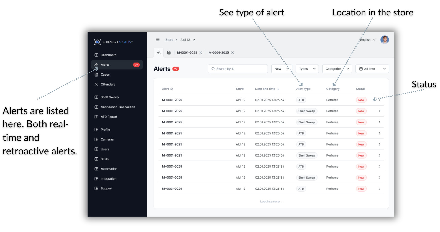Close the first M-0001-2025 tab
440x232 pixels.
pos(201,53)
